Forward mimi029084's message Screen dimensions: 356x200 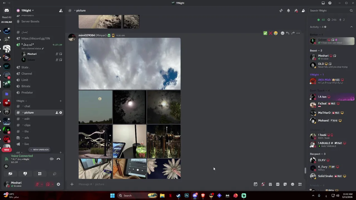tap(293, 33)
